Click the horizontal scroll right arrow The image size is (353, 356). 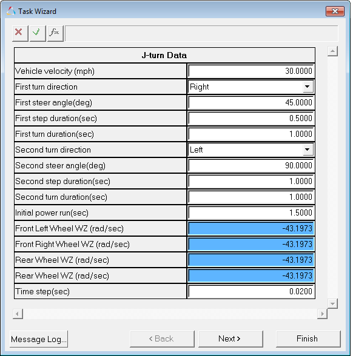(x=322, y=314)
